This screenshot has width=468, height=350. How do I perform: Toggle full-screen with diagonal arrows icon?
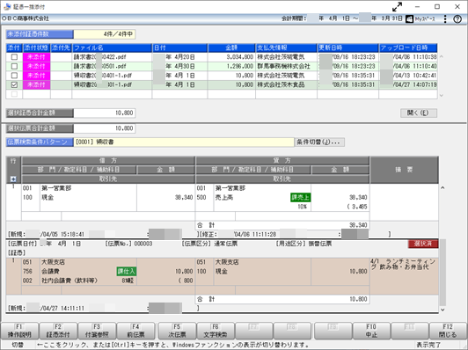(398, 6)
